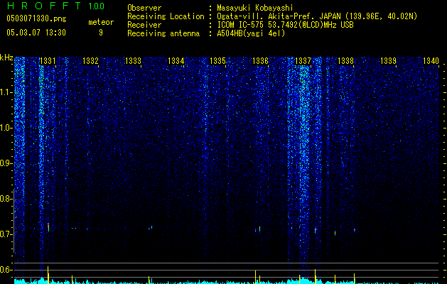Screen dimensions: 447x284
Task: Click the meteor echo just after 1331
Action: (x=48, y=227)
